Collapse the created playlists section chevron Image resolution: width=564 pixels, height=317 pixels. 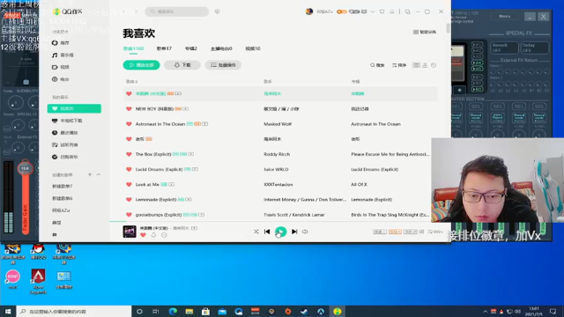coord(99,174)
